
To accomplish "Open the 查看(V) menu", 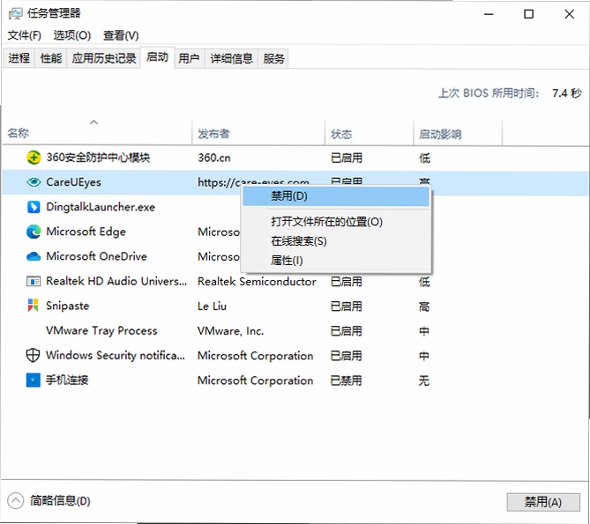I will click(121, 35).
